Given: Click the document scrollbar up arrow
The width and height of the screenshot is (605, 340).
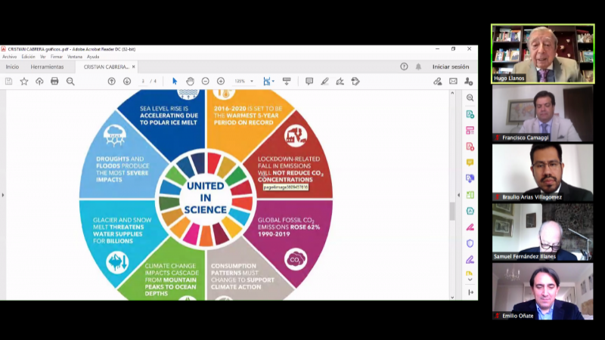Looking at the screenshot, I should (452, 93).
